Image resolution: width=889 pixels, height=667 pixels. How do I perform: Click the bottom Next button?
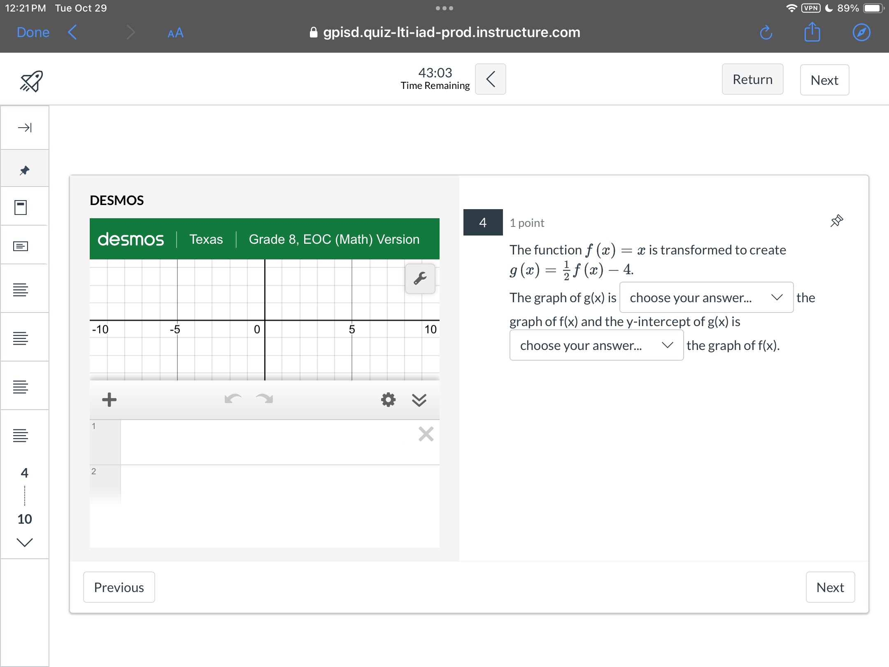pos(830,587)
